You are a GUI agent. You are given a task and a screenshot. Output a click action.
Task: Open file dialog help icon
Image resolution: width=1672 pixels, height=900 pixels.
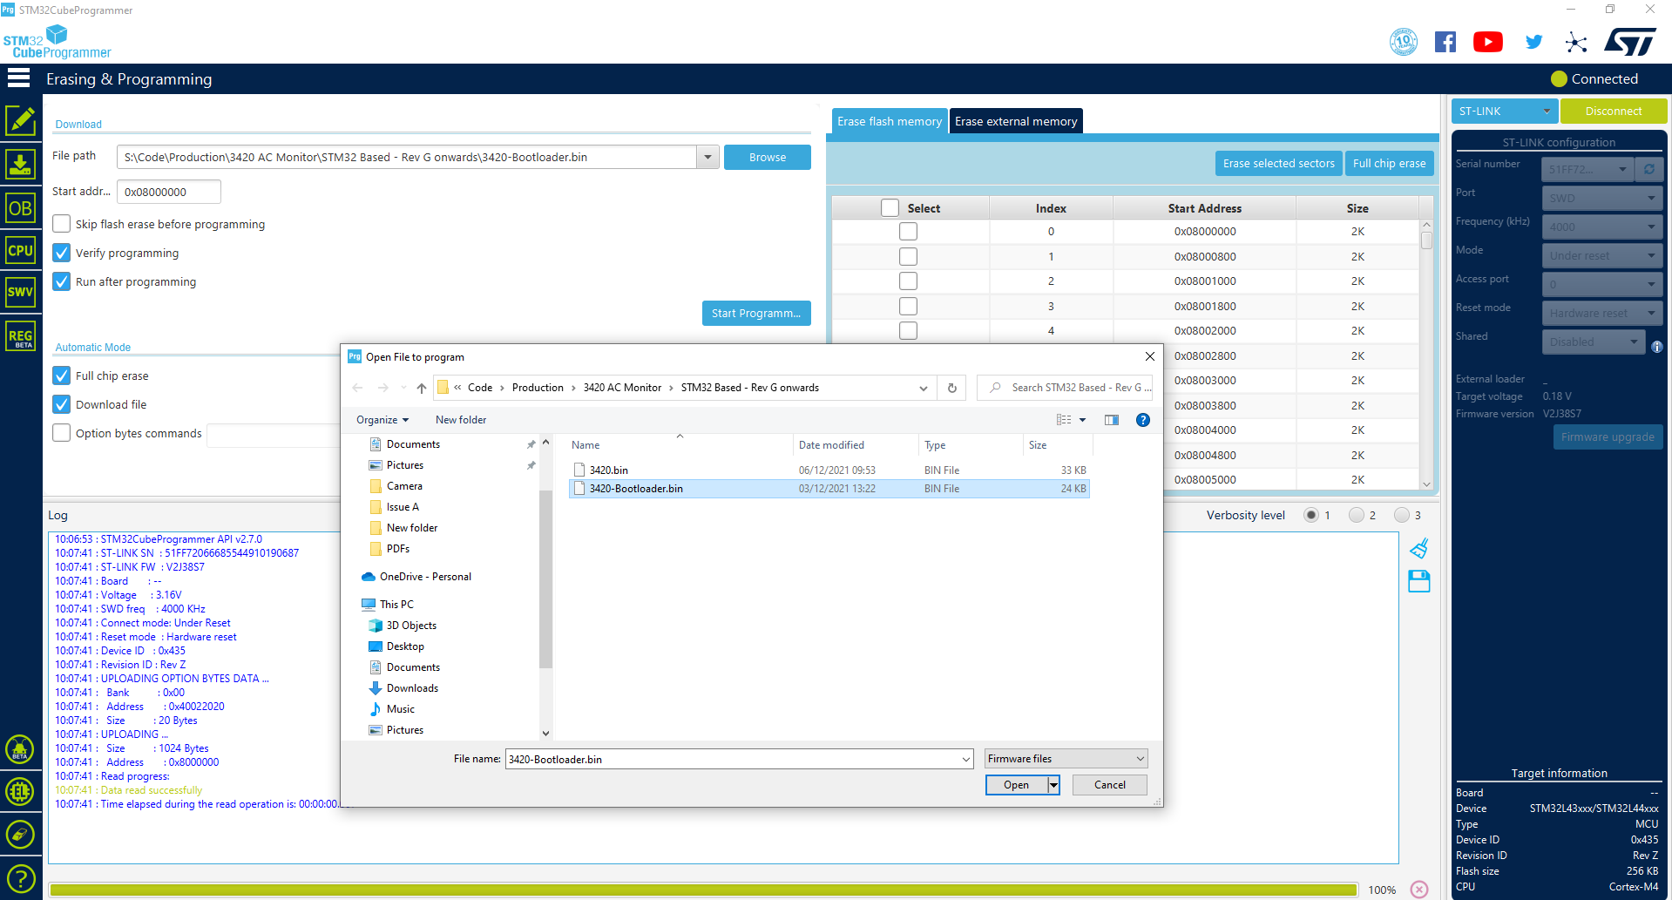(1143, 420)
